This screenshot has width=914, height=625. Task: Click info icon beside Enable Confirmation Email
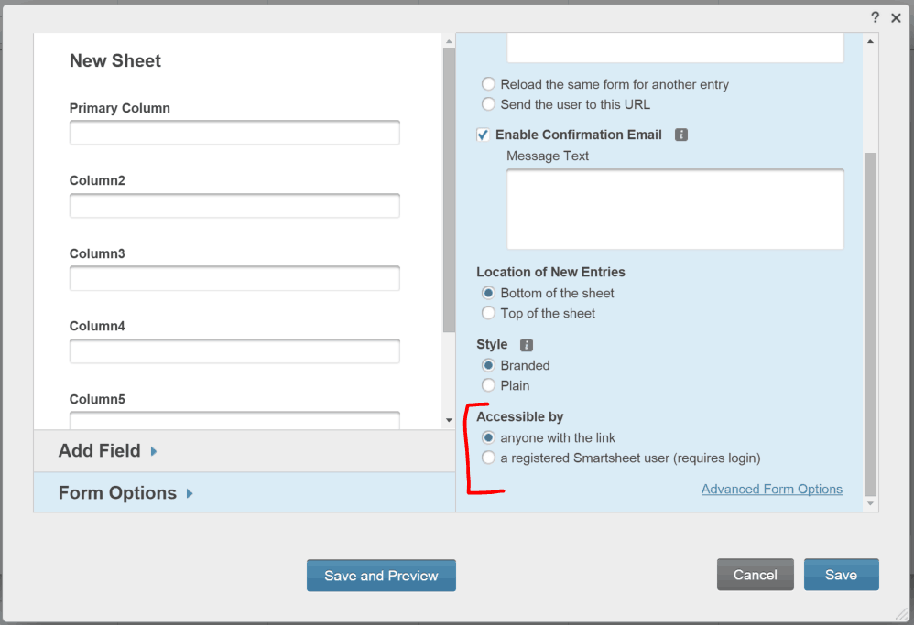pos(680,135)
